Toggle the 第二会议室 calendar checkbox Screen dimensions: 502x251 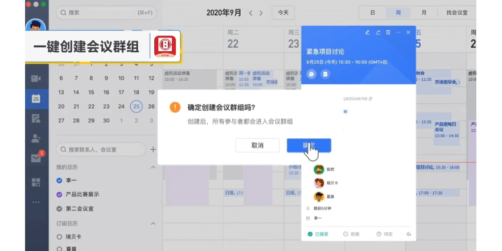click(x=59, y=208)
